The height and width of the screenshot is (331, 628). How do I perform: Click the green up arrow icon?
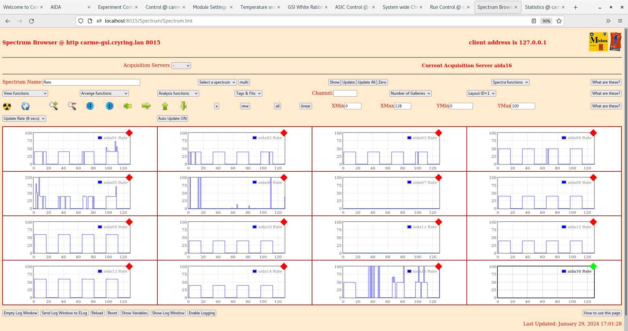point(165,106)
